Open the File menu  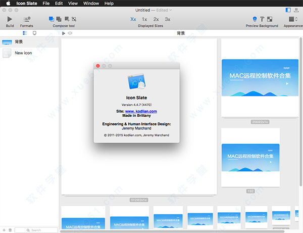(x=46, y=4)
